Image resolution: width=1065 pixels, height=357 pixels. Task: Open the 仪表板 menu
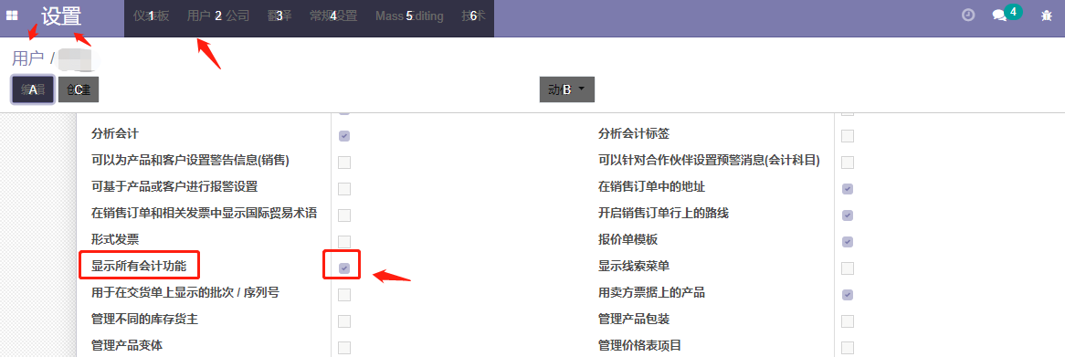tap(151, 16)
